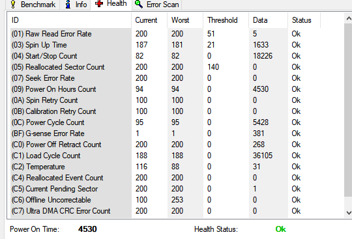352x239 pixels.
Task: Click the Data value 381 for G-sense Error Rate
Action: [258, 134]
